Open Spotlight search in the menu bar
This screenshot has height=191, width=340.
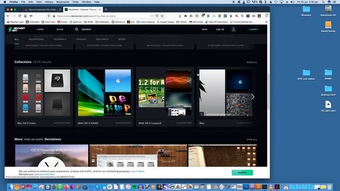tap(324, 2)
